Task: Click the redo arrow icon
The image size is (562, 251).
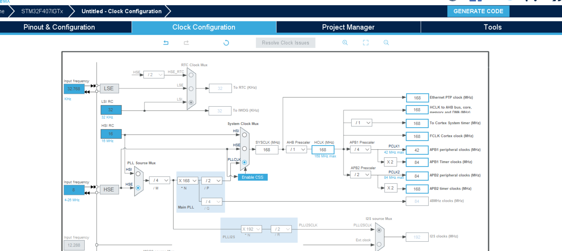Action: click(x=186, y=43)
